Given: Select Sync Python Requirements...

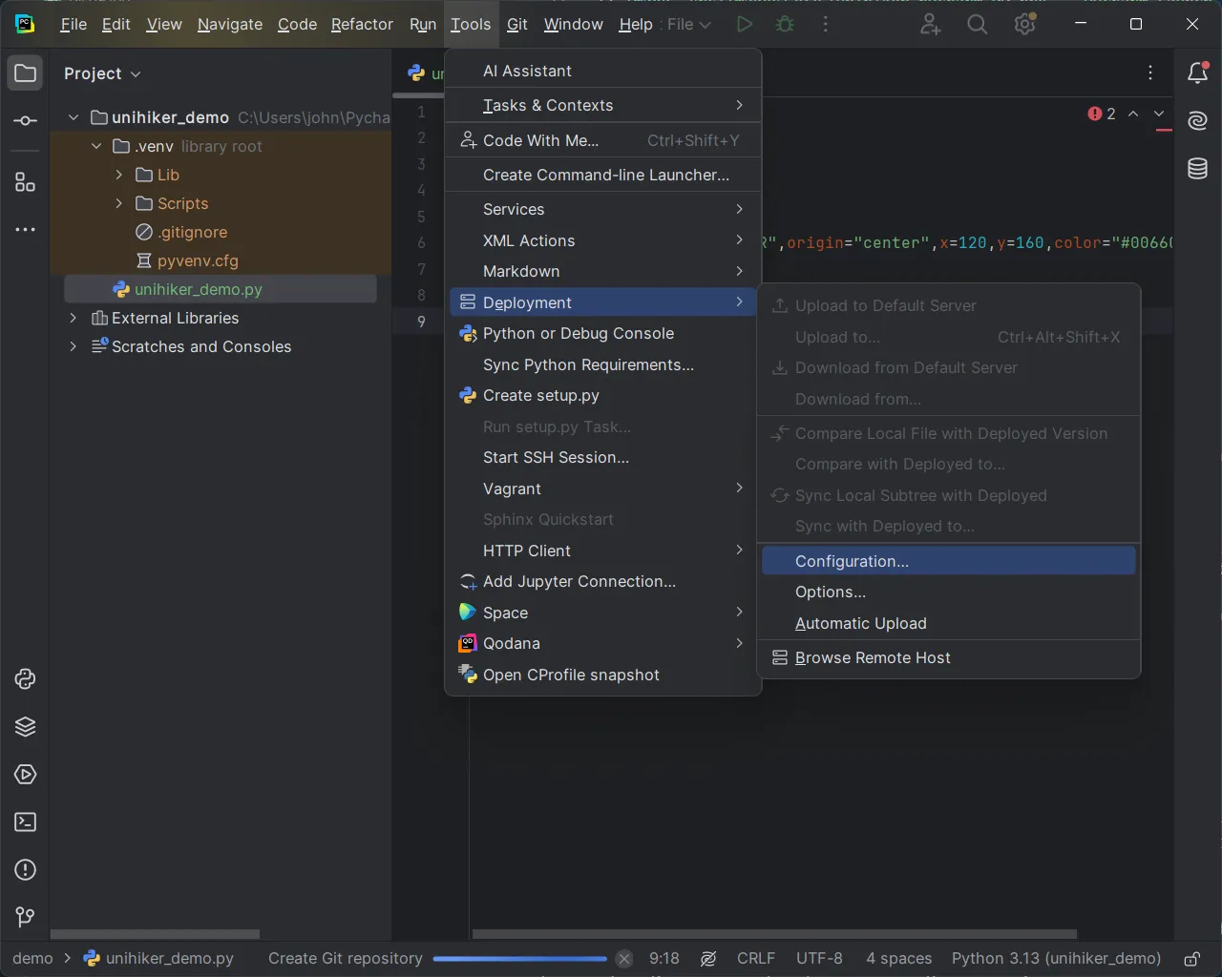Looking at the screenshot, I should [x=603, y=364].
